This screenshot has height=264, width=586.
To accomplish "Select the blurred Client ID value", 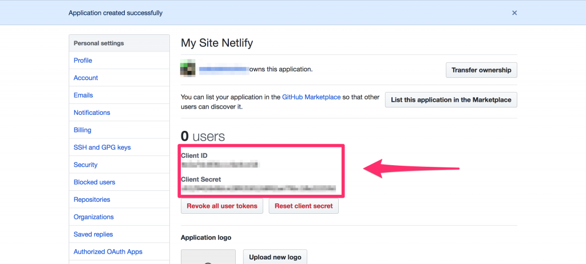I will (x=219, y=165).
